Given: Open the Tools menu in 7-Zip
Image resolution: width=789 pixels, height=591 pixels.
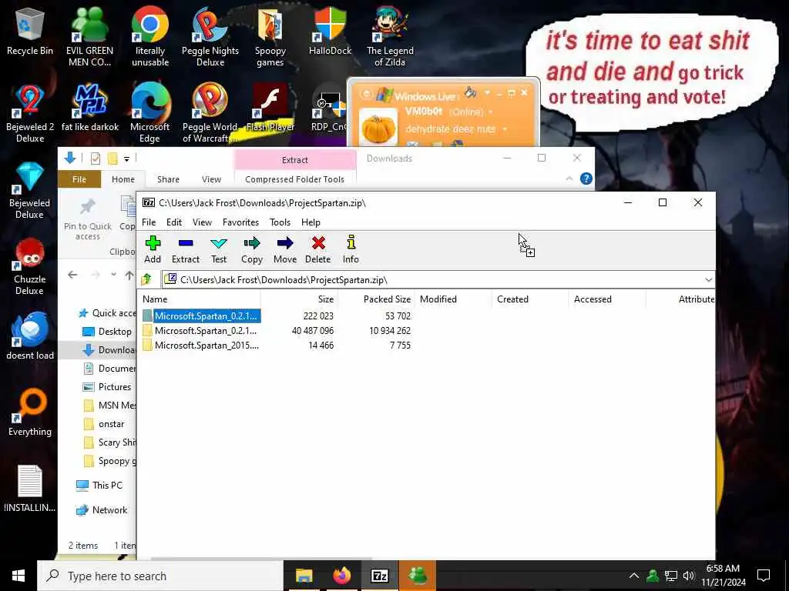Looking at the screenshot, I should tap(280, 222).
